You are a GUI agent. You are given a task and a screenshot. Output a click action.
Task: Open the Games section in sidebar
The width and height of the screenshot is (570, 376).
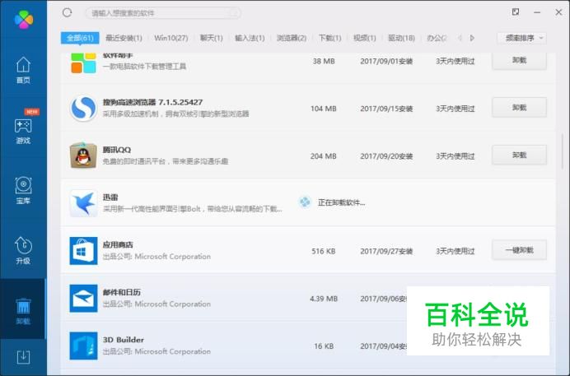(x=23, y=131)
